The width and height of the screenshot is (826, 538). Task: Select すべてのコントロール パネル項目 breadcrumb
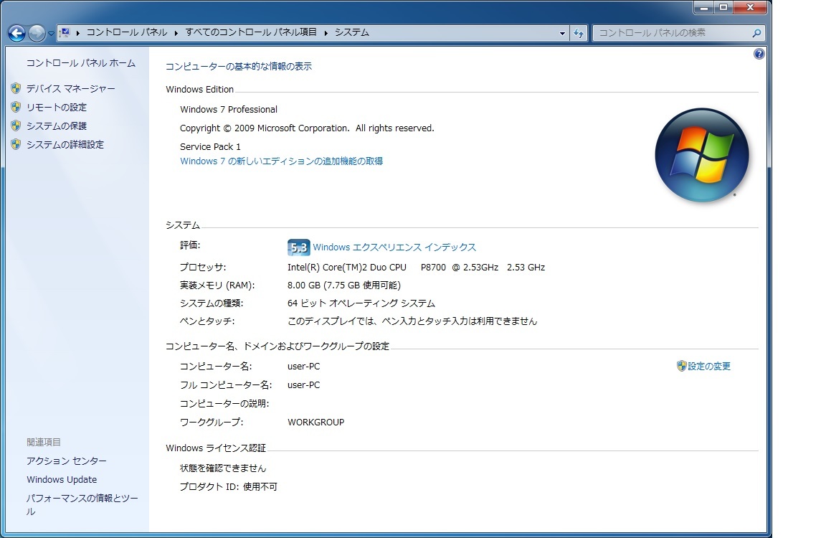coord(251,32)
